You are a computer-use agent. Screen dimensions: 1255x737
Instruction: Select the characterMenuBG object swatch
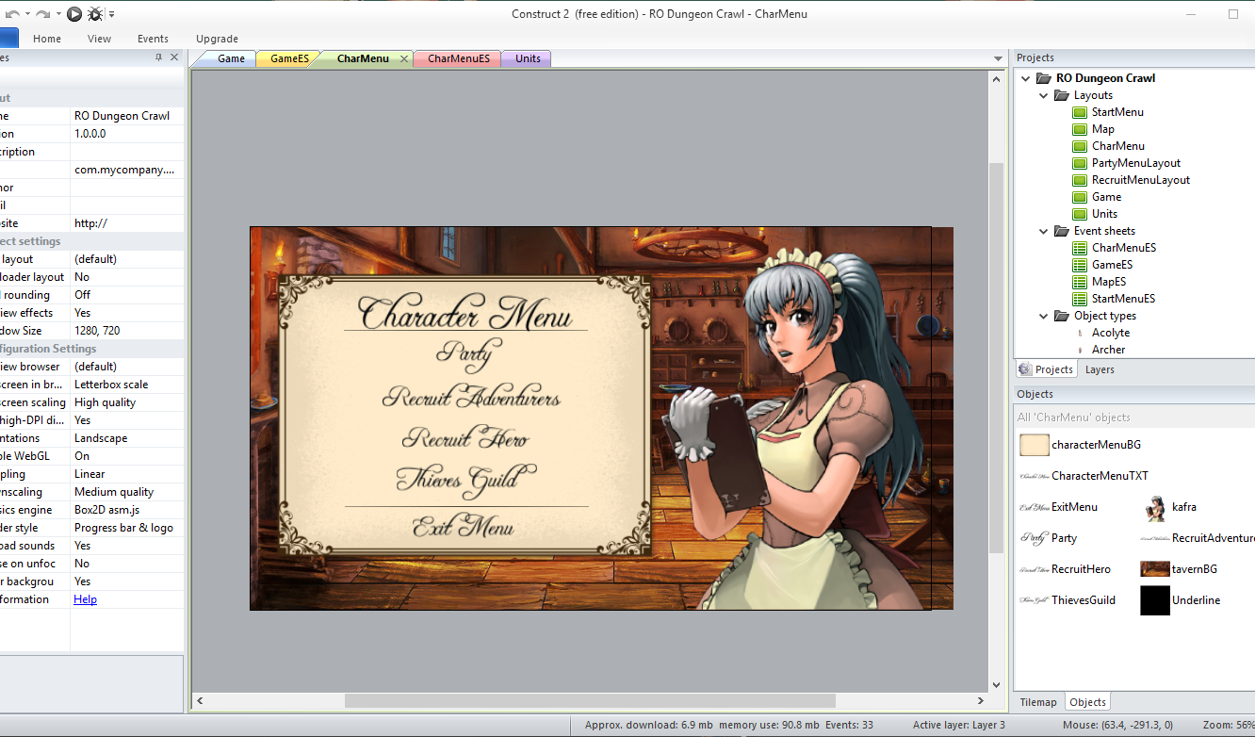click(1035, 445)
